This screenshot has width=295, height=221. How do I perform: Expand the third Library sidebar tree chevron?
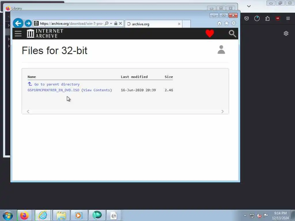(9, 46)
